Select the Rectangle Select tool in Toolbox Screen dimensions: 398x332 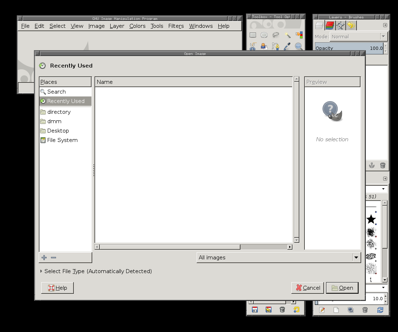point(253,35)
